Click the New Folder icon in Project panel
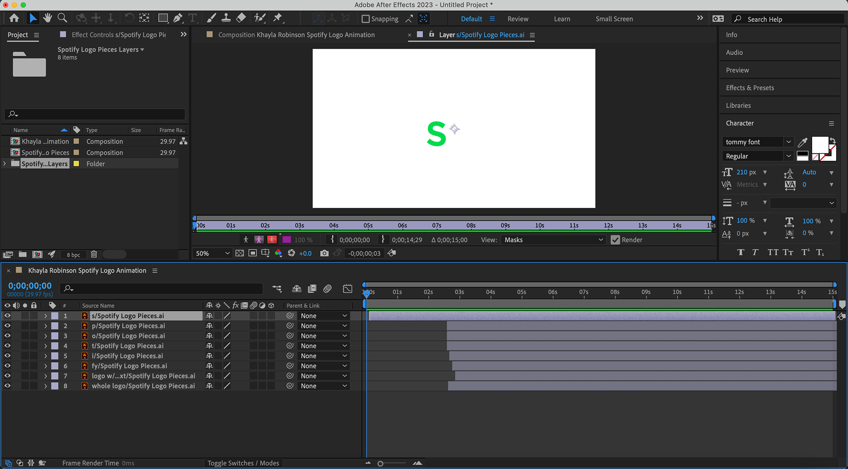Screen dimensions: 848x469 point(23,254)
